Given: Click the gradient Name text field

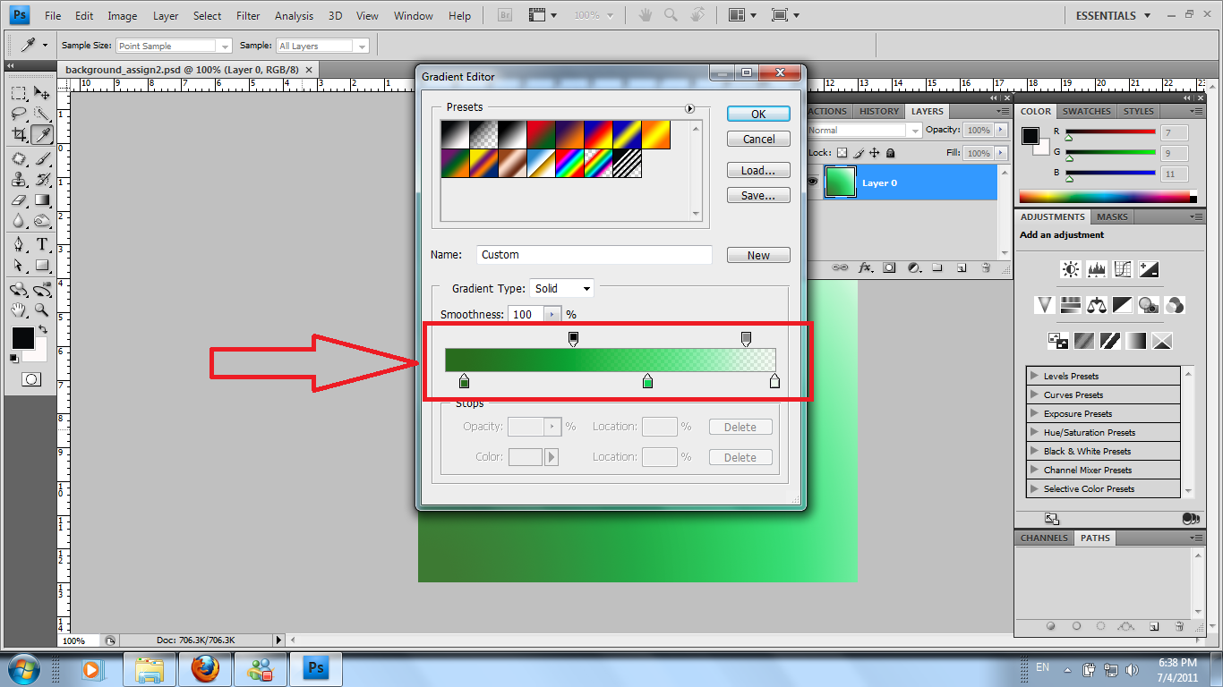Looking at the screenshot, I should pyautogui.click(x=594, y=255).
